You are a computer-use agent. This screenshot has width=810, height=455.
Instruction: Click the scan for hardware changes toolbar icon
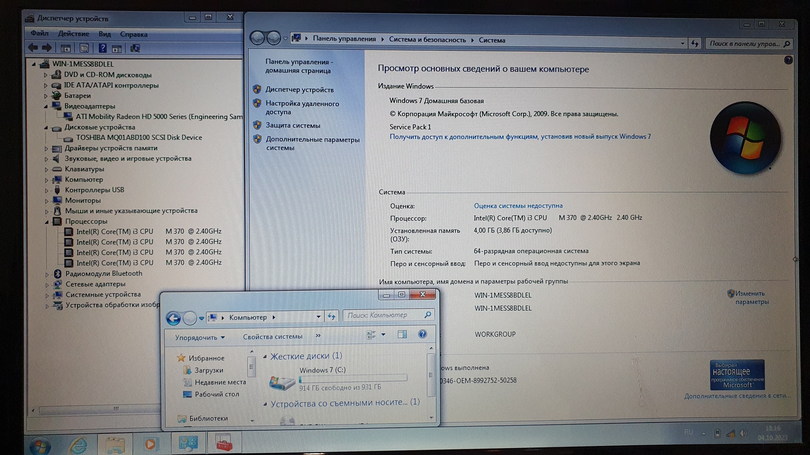click(135, 48)
